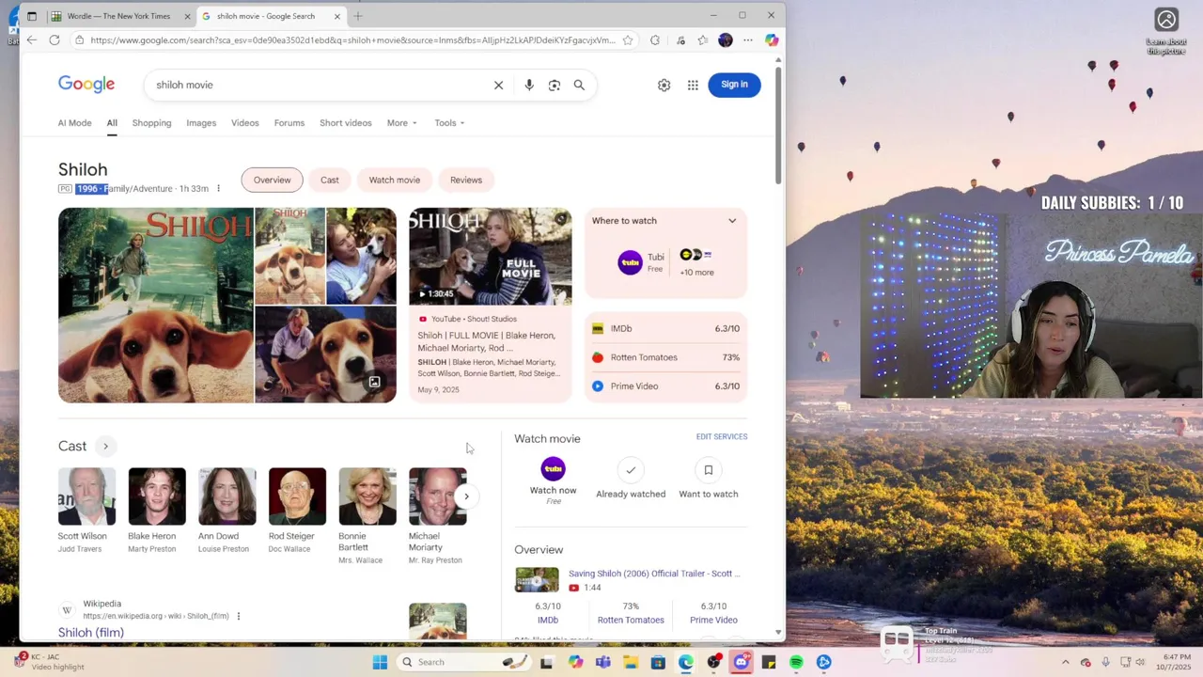The height and width of the screenshot is (677, 1203).
Task: Start a search by voice
Action: [x=529, y=86]
